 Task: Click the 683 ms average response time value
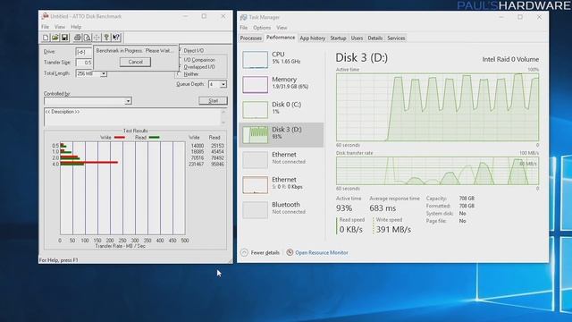coord(383,208)
